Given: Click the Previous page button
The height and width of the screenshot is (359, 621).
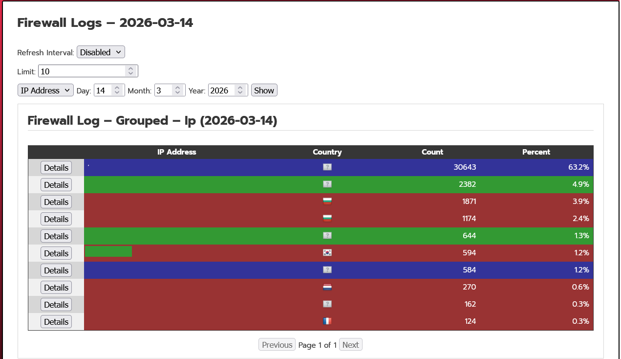Looking at the screenshot, I should [x=277, y=345].
